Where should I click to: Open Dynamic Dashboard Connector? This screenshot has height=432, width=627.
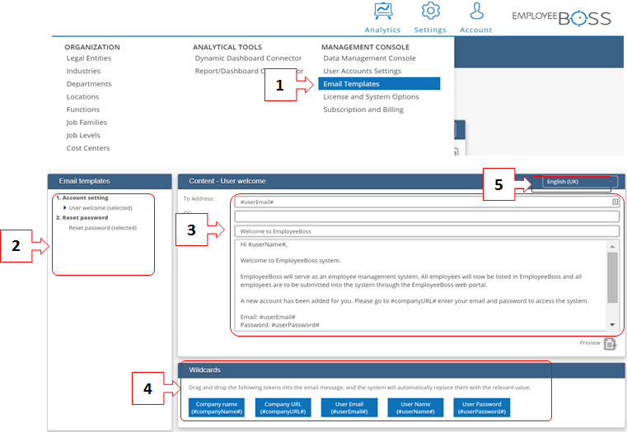(248, 58)
